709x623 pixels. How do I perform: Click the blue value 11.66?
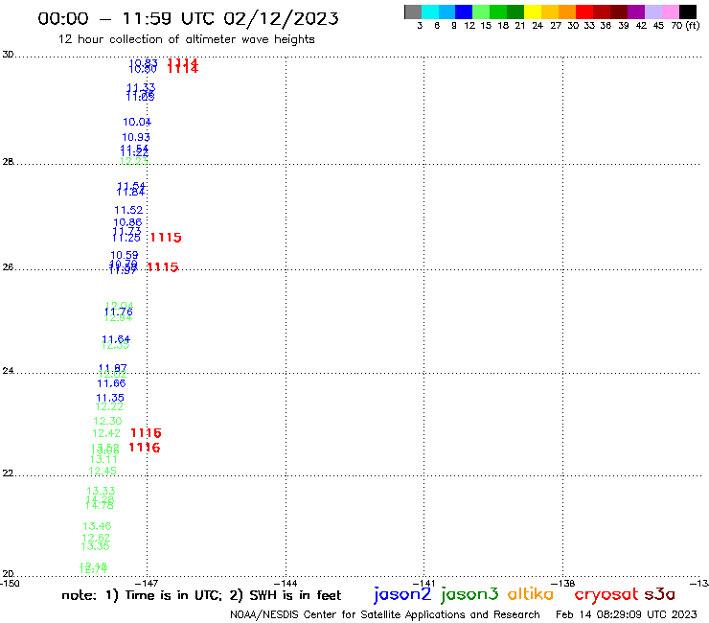click(111, 383)
